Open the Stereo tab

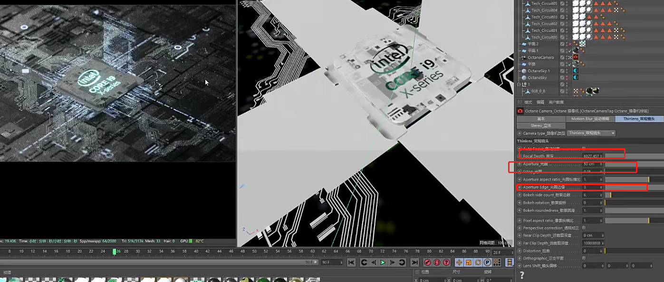(541, 126)
